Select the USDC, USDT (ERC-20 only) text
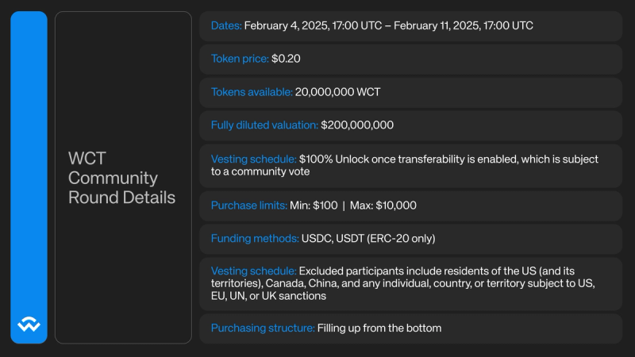The height and width of the screenshot is (357, 635). (x=368, y=238)
